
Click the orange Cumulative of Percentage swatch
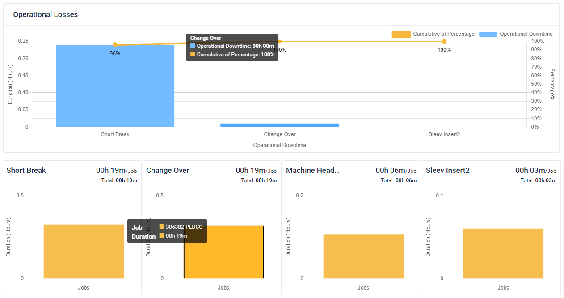pyautogui.click(x=401, y=34)
